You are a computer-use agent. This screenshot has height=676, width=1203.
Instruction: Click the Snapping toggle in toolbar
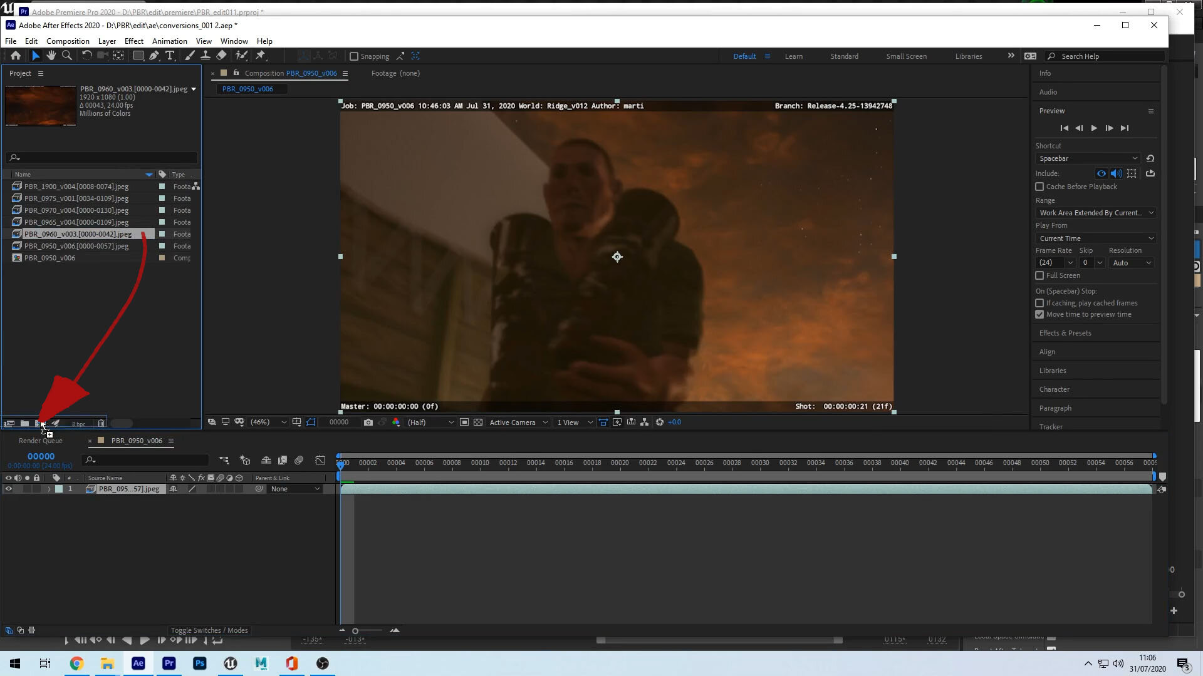coord(353,55)
